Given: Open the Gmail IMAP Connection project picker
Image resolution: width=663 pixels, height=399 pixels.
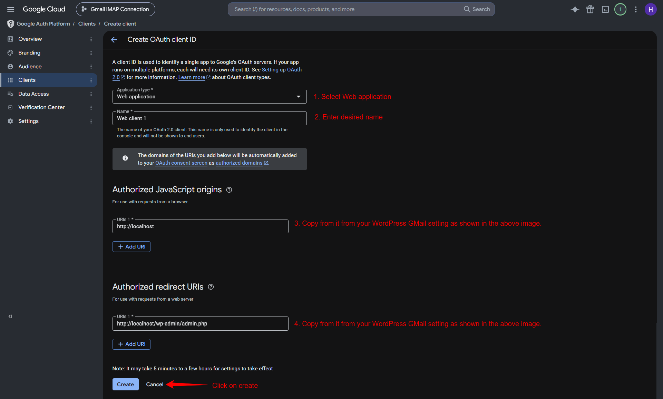Looking at the screenshot, I should tap(116, 9).
